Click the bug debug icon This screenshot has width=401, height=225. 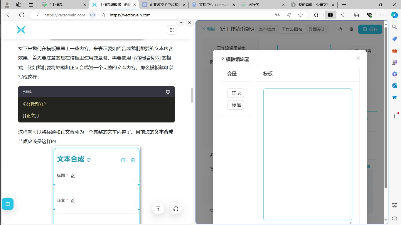point(351,29)
